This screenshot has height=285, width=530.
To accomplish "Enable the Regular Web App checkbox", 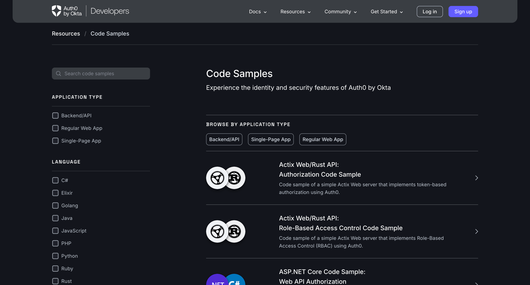I will 55,128.
